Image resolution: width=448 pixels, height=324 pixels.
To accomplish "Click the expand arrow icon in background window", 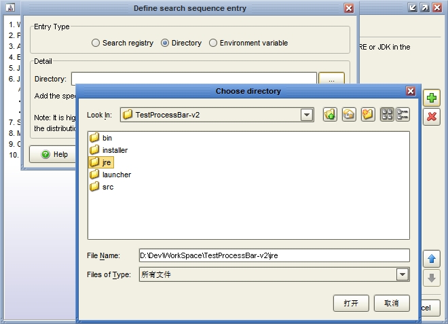I will (425, 7).
